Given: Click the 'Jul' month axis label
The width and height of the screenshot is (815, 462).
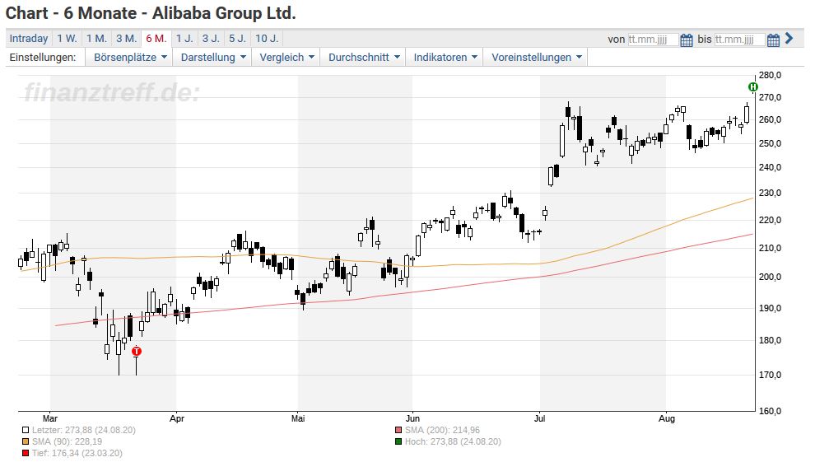Looking at the screenshot, I should point(539,418).
